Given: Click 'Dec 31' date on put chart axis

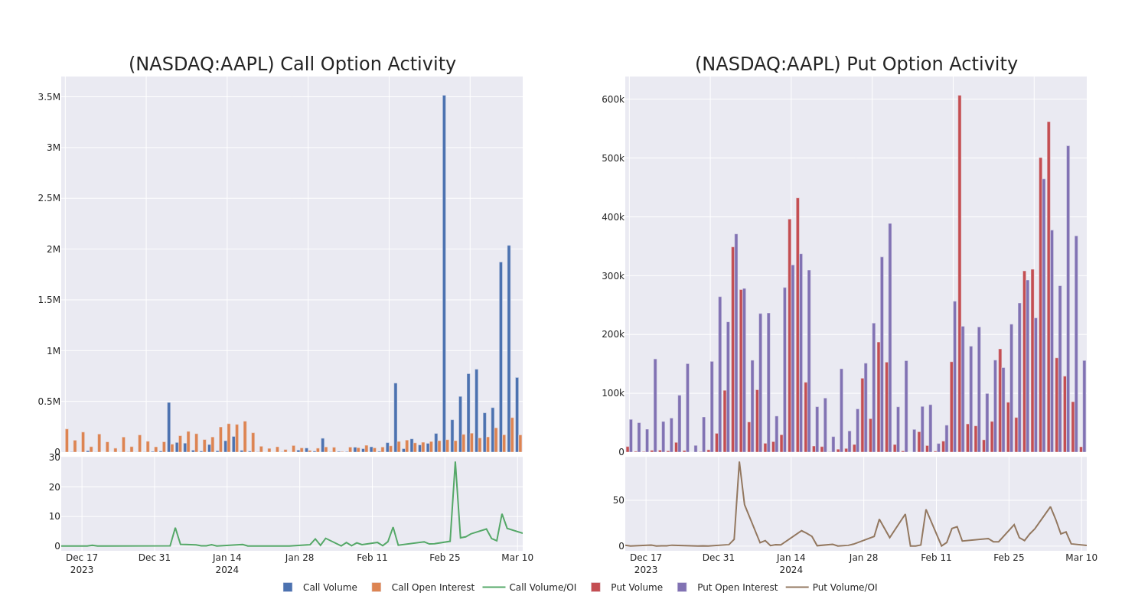Looking at the screenshot, I should (719, 558).
